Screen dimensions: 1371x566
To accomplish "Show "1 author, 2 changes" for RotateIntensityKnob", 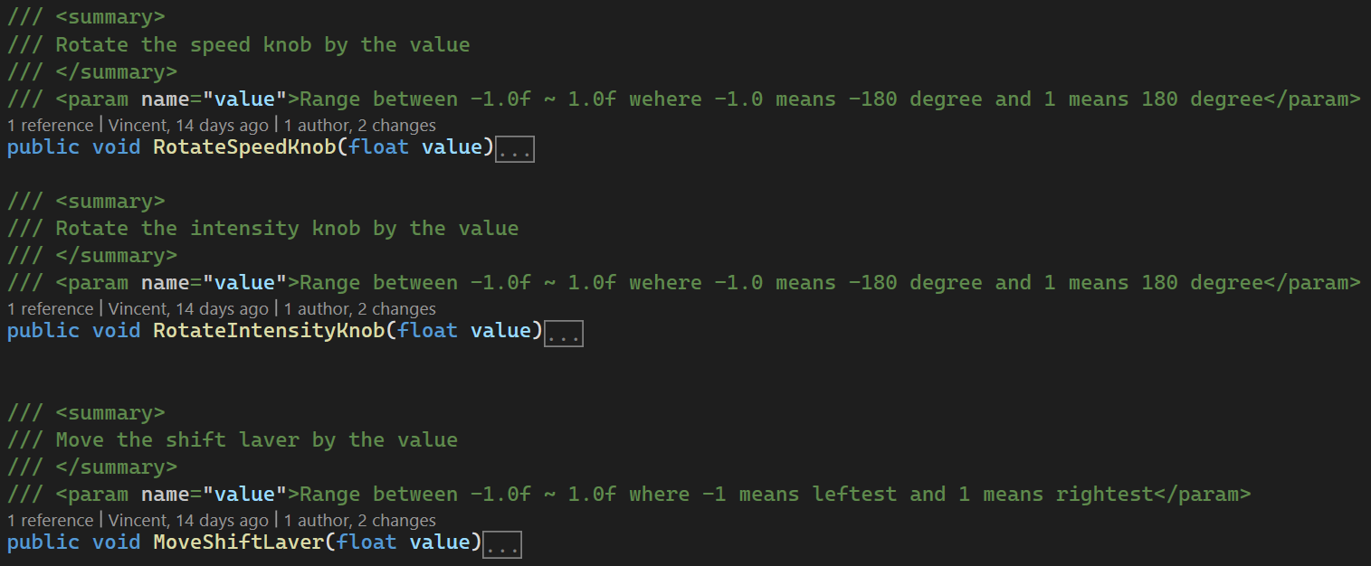I will [x=360, y=309].
